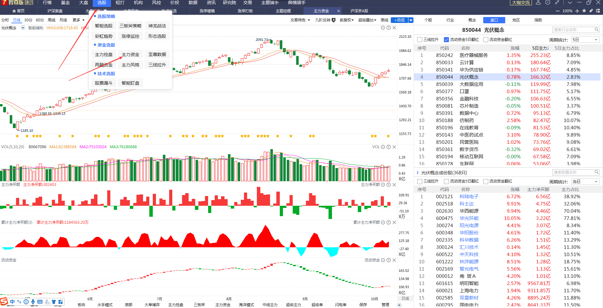The height and width of the screenshot is (308, 603).
Task: Open the arrow dropdown beside +自选
Action: click(x=411, y=20)
